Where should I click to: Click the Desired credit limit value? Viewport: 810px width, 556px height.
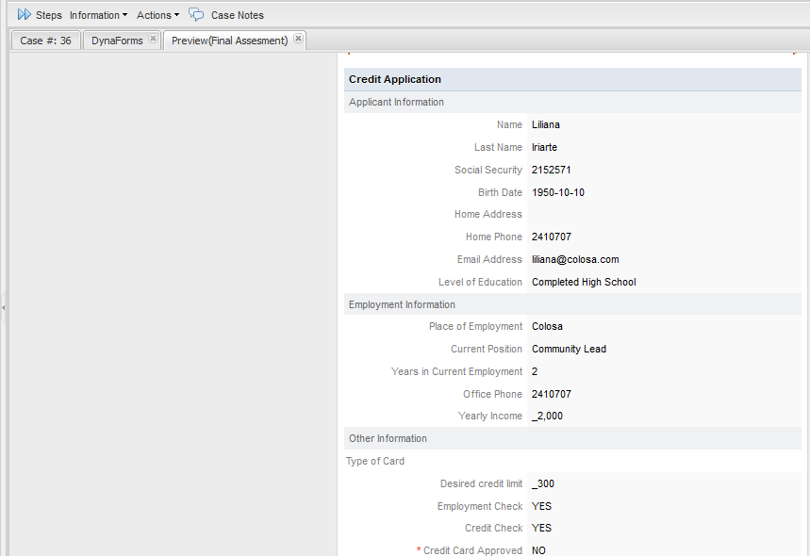(543, 483)
